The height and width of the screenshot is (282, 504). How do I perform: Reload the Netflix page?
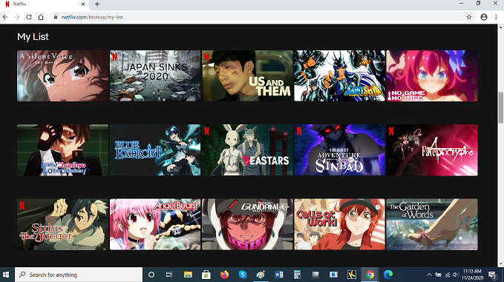[x=29, y=17]
